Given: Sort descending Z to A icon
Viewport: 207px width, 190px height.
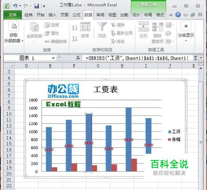Looking at the screenshot, I should point(75,39).
